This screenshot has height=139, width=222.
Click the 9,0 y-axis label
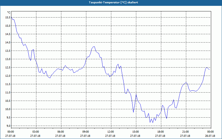(9, 126)
